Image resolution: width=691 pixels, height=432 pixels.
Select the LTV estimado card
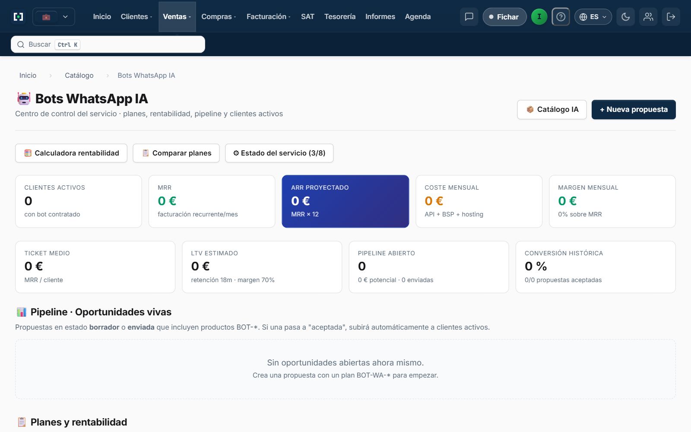pos(262,267)
